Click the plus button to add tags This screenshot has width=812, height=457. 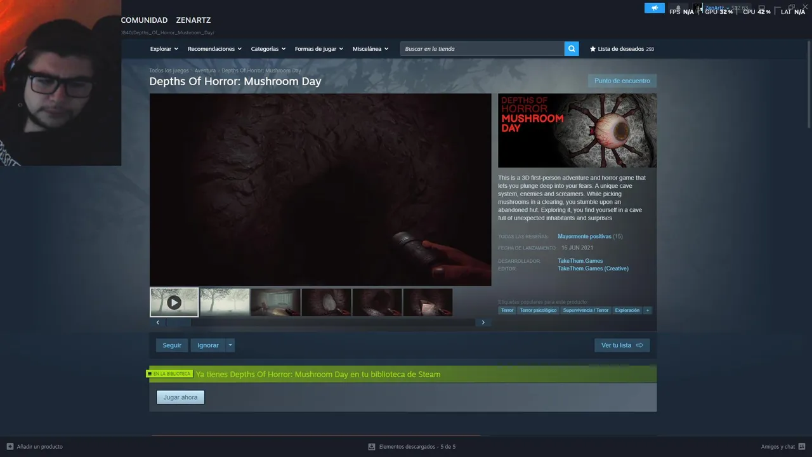(648, 310)
